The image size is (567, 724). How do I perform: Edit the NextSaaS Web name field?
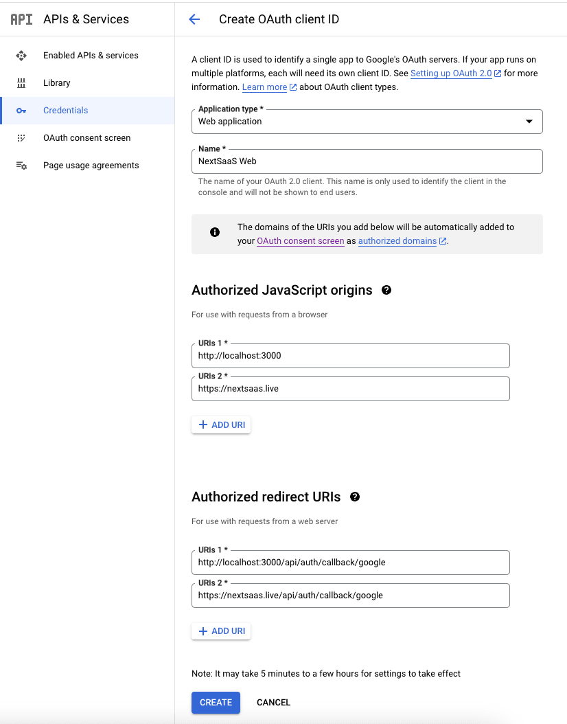tap(367, 161)
